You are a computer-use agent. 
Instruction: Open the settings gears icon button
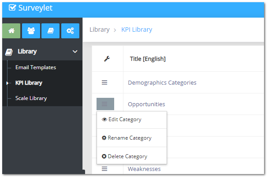click(70, 31)
